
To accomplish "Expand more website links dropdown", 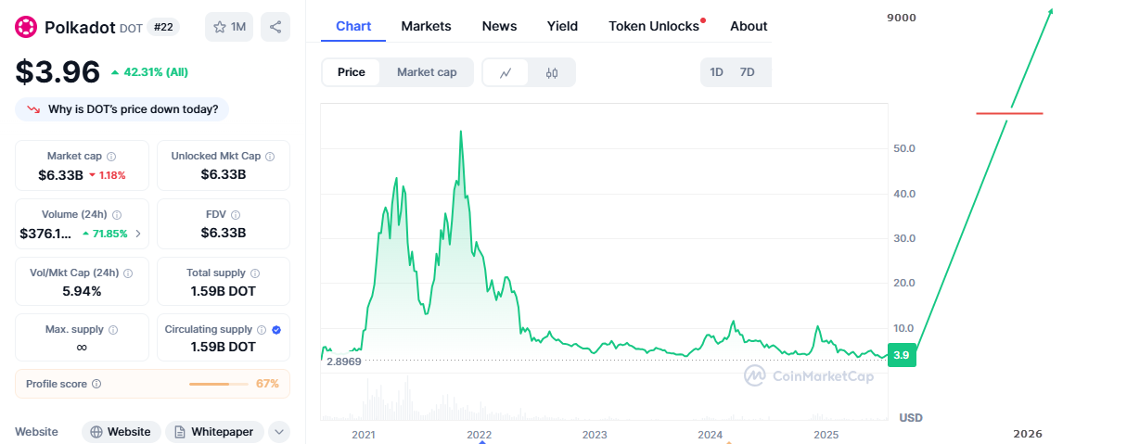I will [x=279, y=432].
